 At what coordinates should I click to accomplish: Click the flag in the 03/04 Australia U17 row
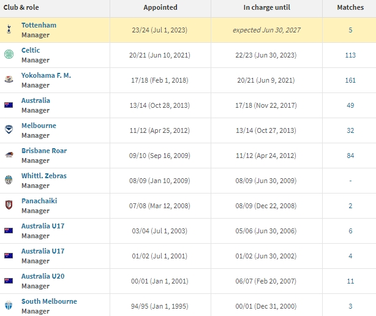click(x=9, y=231)
